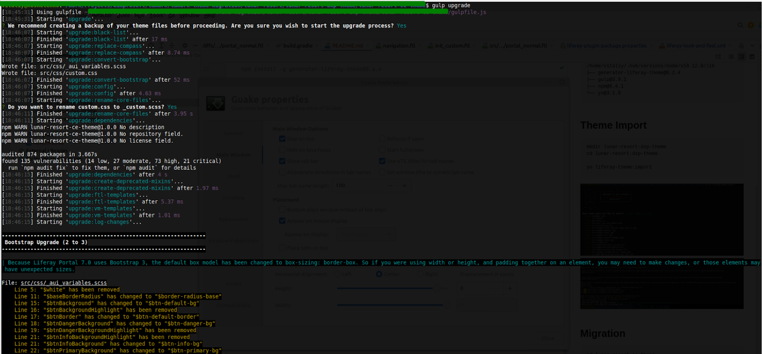762x354 pixels.
Task: Enable Place tabs on top checkbox
Action: (x=282, y=247)
